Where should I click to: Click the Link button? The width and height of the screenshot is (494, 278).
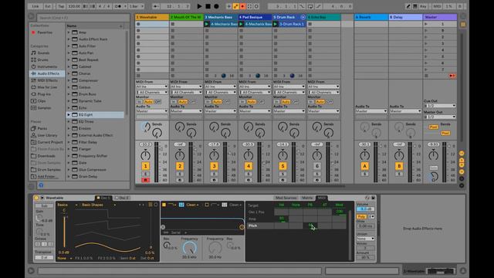coord(36,6)
